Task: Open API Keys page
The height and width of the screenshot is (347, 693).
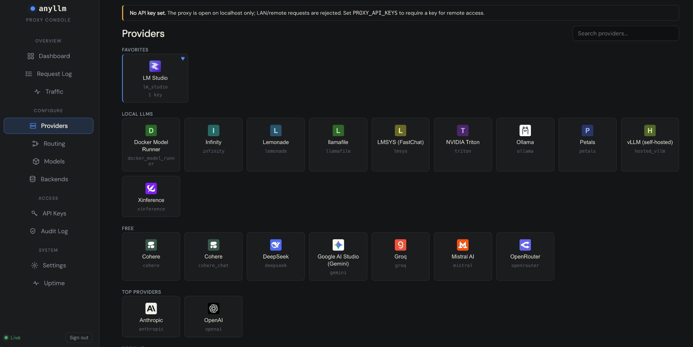Action: pyautogui.click(x=49, y=213)
